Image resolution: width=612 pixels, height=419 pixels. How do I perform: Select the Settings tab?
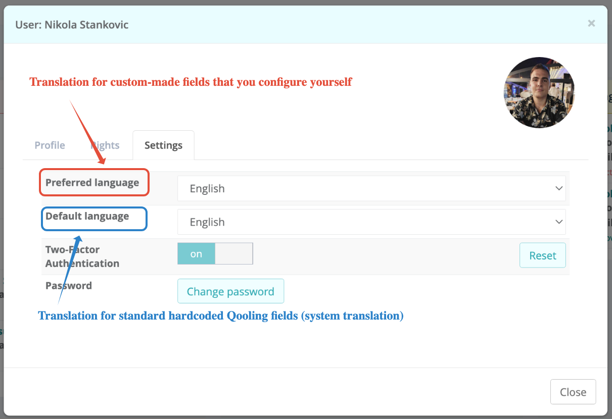tap(163, 145)
